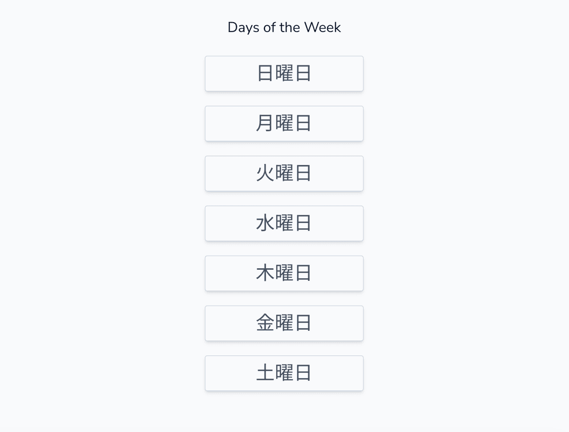Image resolution: width=569 pixels, height=432 pixels.
Task: Select the Thursday button in Japanese
Action: 284,273
